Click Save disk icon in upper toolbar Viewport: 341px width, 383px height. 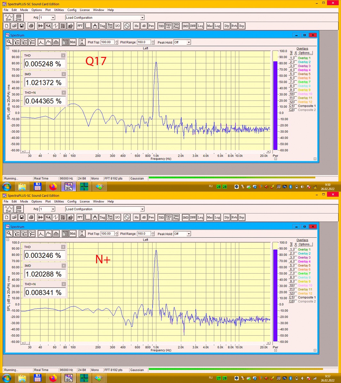click(21, 26)
